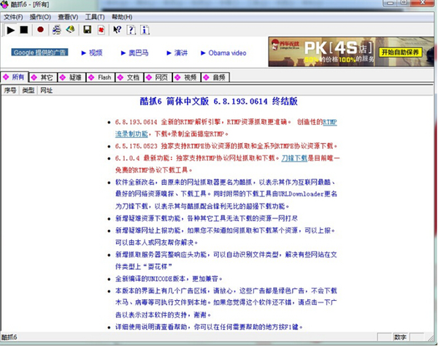The image size is (438, 346).
Task: Switch to the 其它 tab
Action: point(43,77)
